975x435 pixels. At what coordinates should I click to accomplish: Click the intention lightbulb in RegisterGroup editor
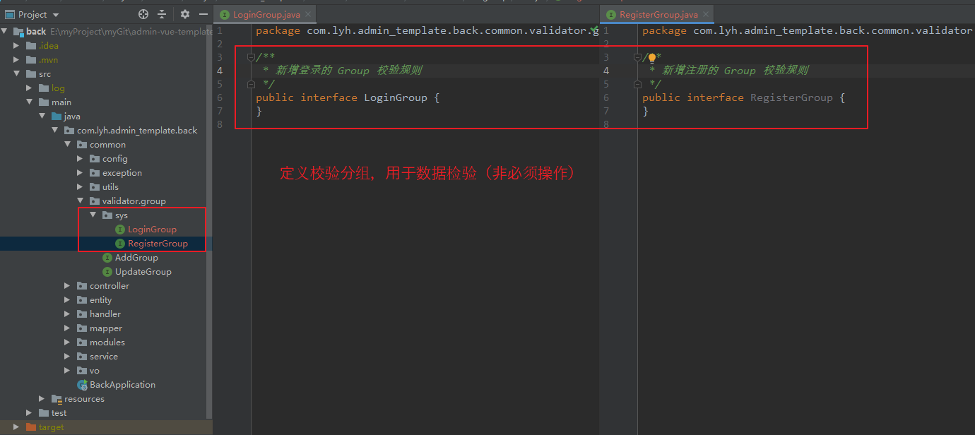pyautogui.click(x=652, y=58)
